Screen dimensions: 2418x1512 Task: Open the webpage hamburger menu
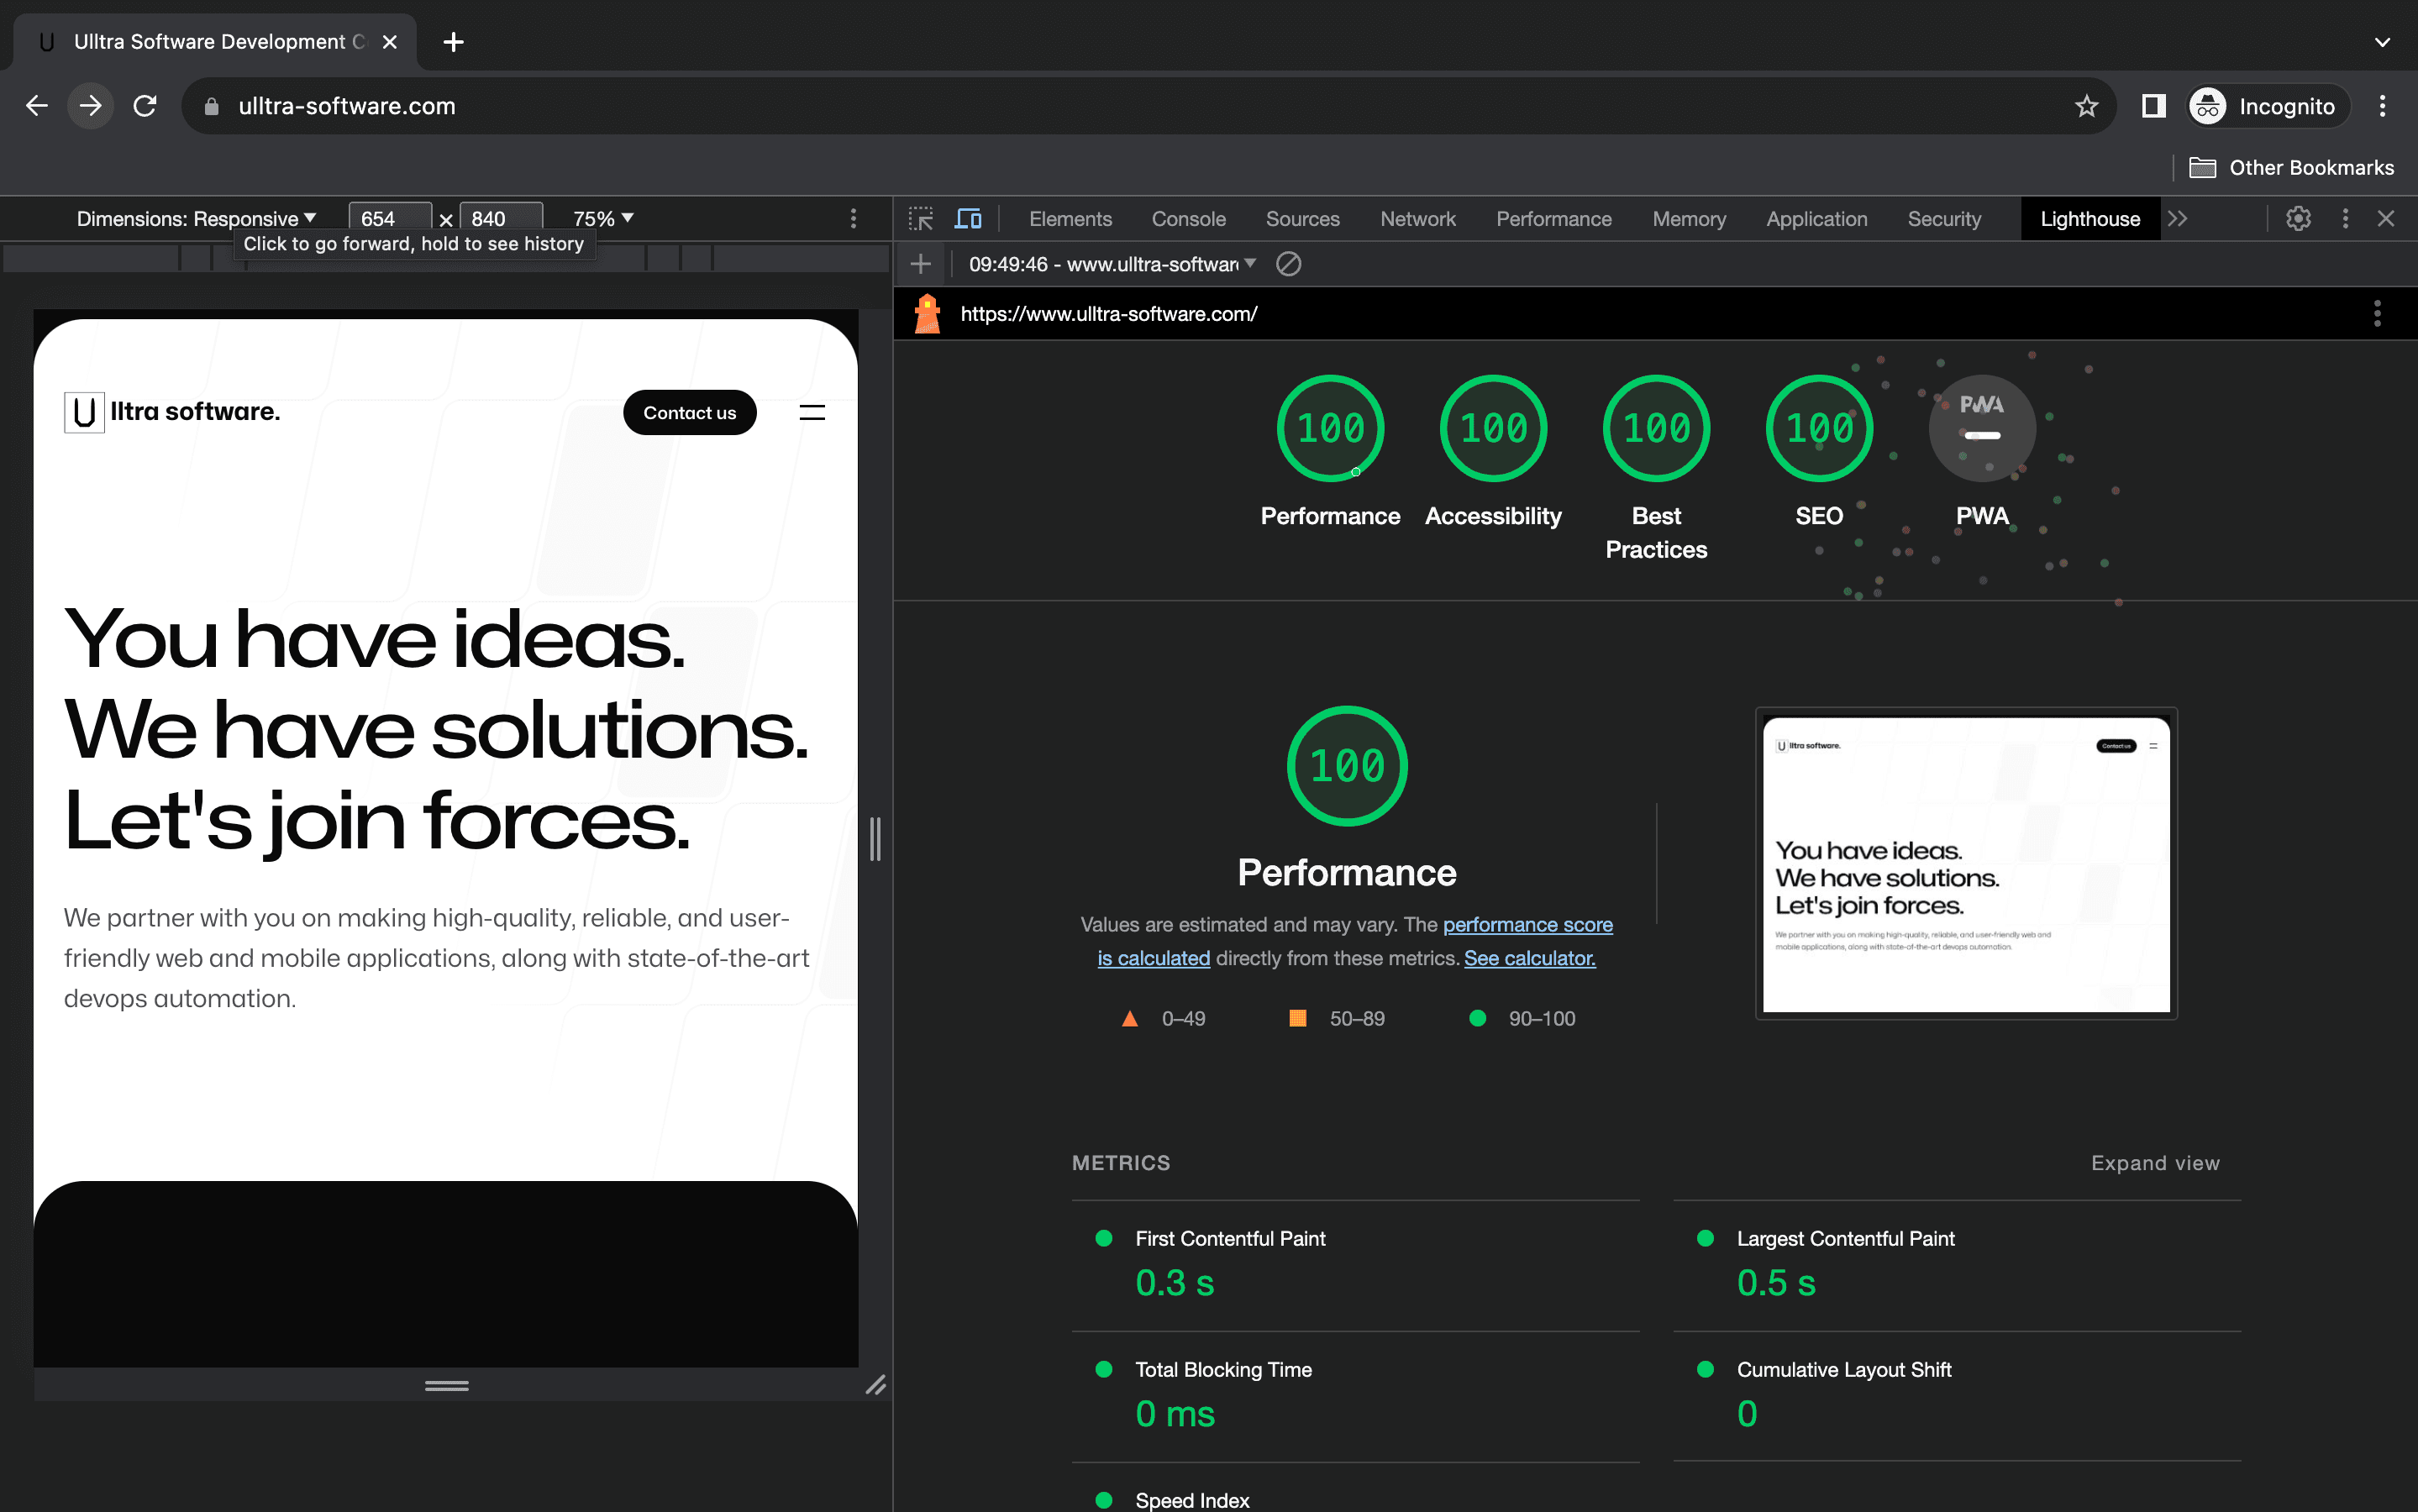[812, 413]
